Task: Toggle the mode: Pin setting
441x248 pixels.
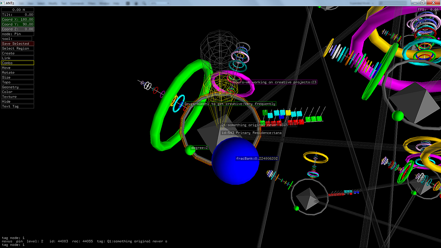Action: pyautogui.click(x=18, y=34)
